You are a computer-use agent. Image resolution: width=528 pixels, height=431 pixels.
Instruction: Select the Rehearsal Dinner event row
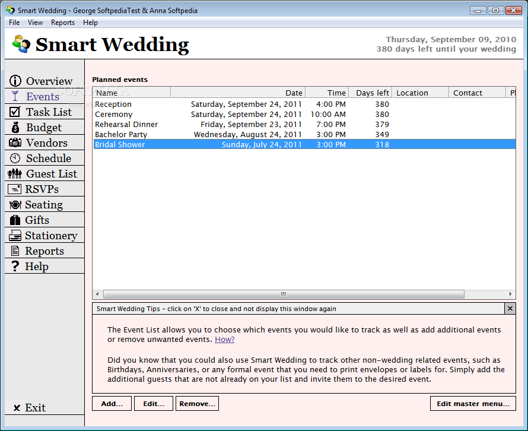(x=304, y=124)
